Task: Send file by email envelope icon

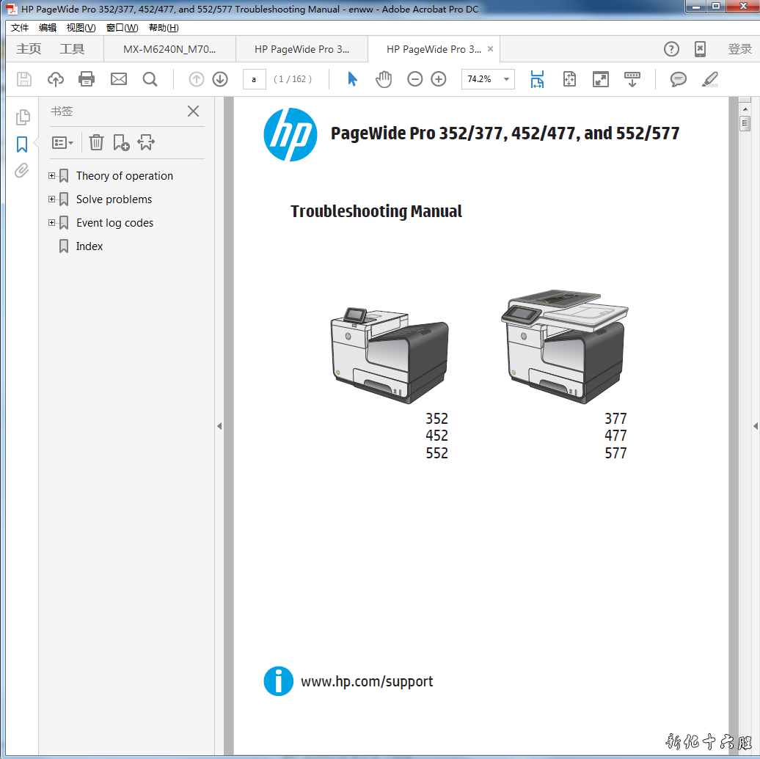Action: 119,79
